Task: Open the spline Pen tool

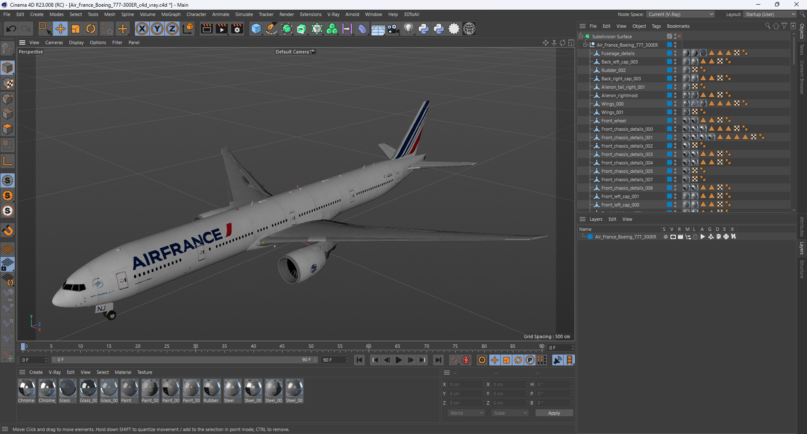Action: coord(272,29)
